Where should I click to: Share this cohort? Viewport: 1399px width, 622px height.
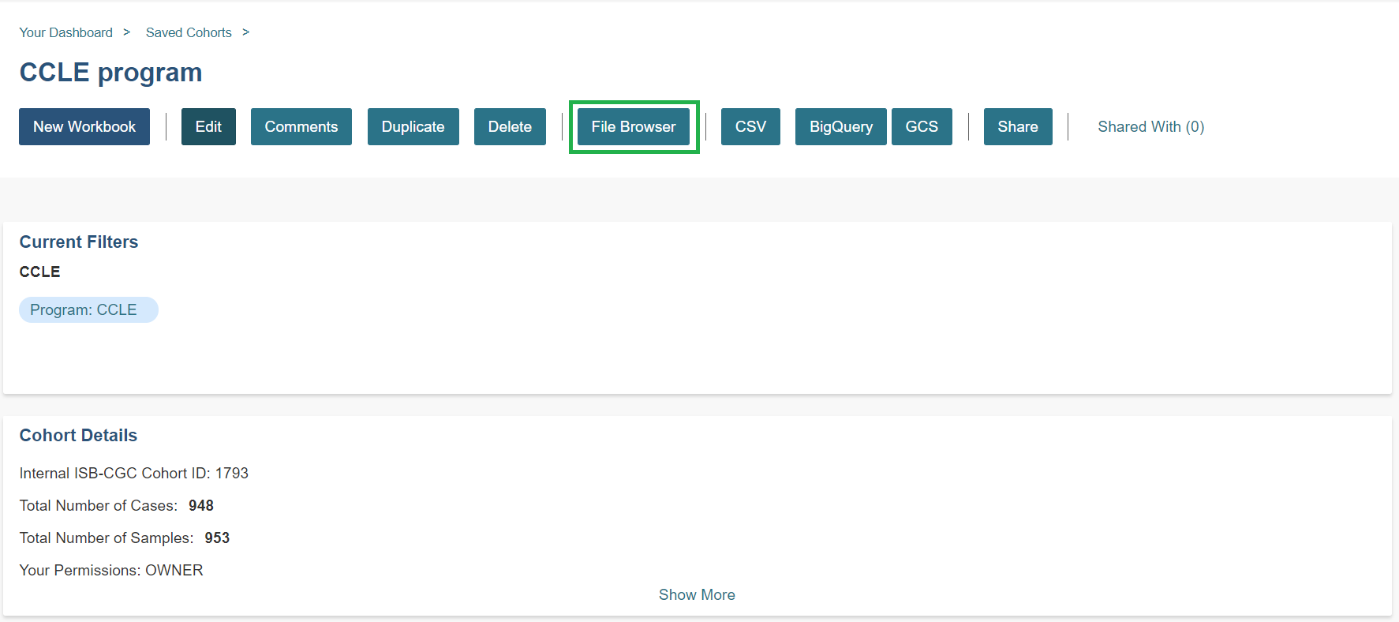point(1018,126)
